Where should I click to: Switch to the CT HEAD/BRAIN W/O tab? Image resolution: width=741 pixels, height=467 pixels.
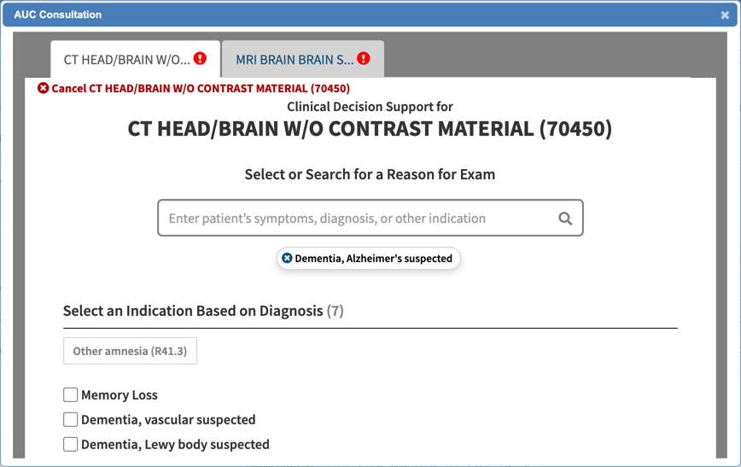click(126, 60)
